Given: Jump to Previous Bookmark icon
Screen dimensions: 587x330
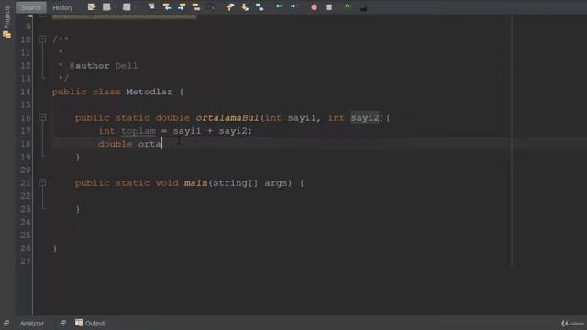Looking at the screenshot, I should click(x=230, y=7).
